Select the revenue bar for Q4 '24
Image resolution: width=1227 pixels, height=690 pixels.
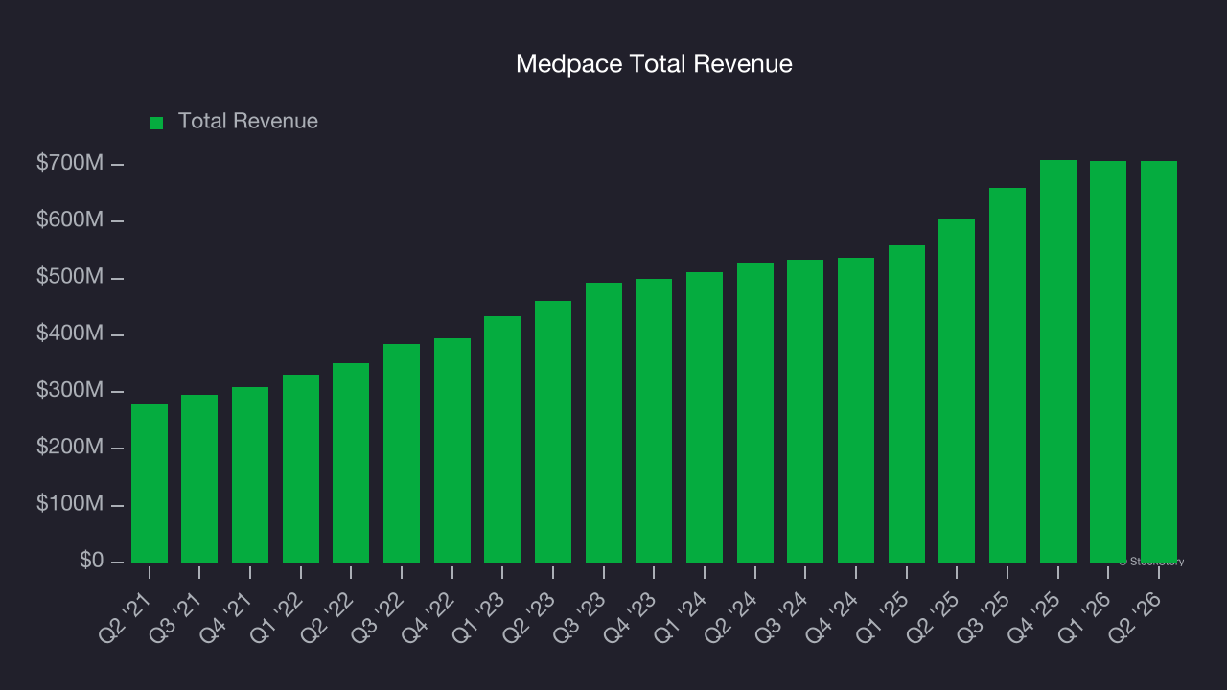(856, 410)
